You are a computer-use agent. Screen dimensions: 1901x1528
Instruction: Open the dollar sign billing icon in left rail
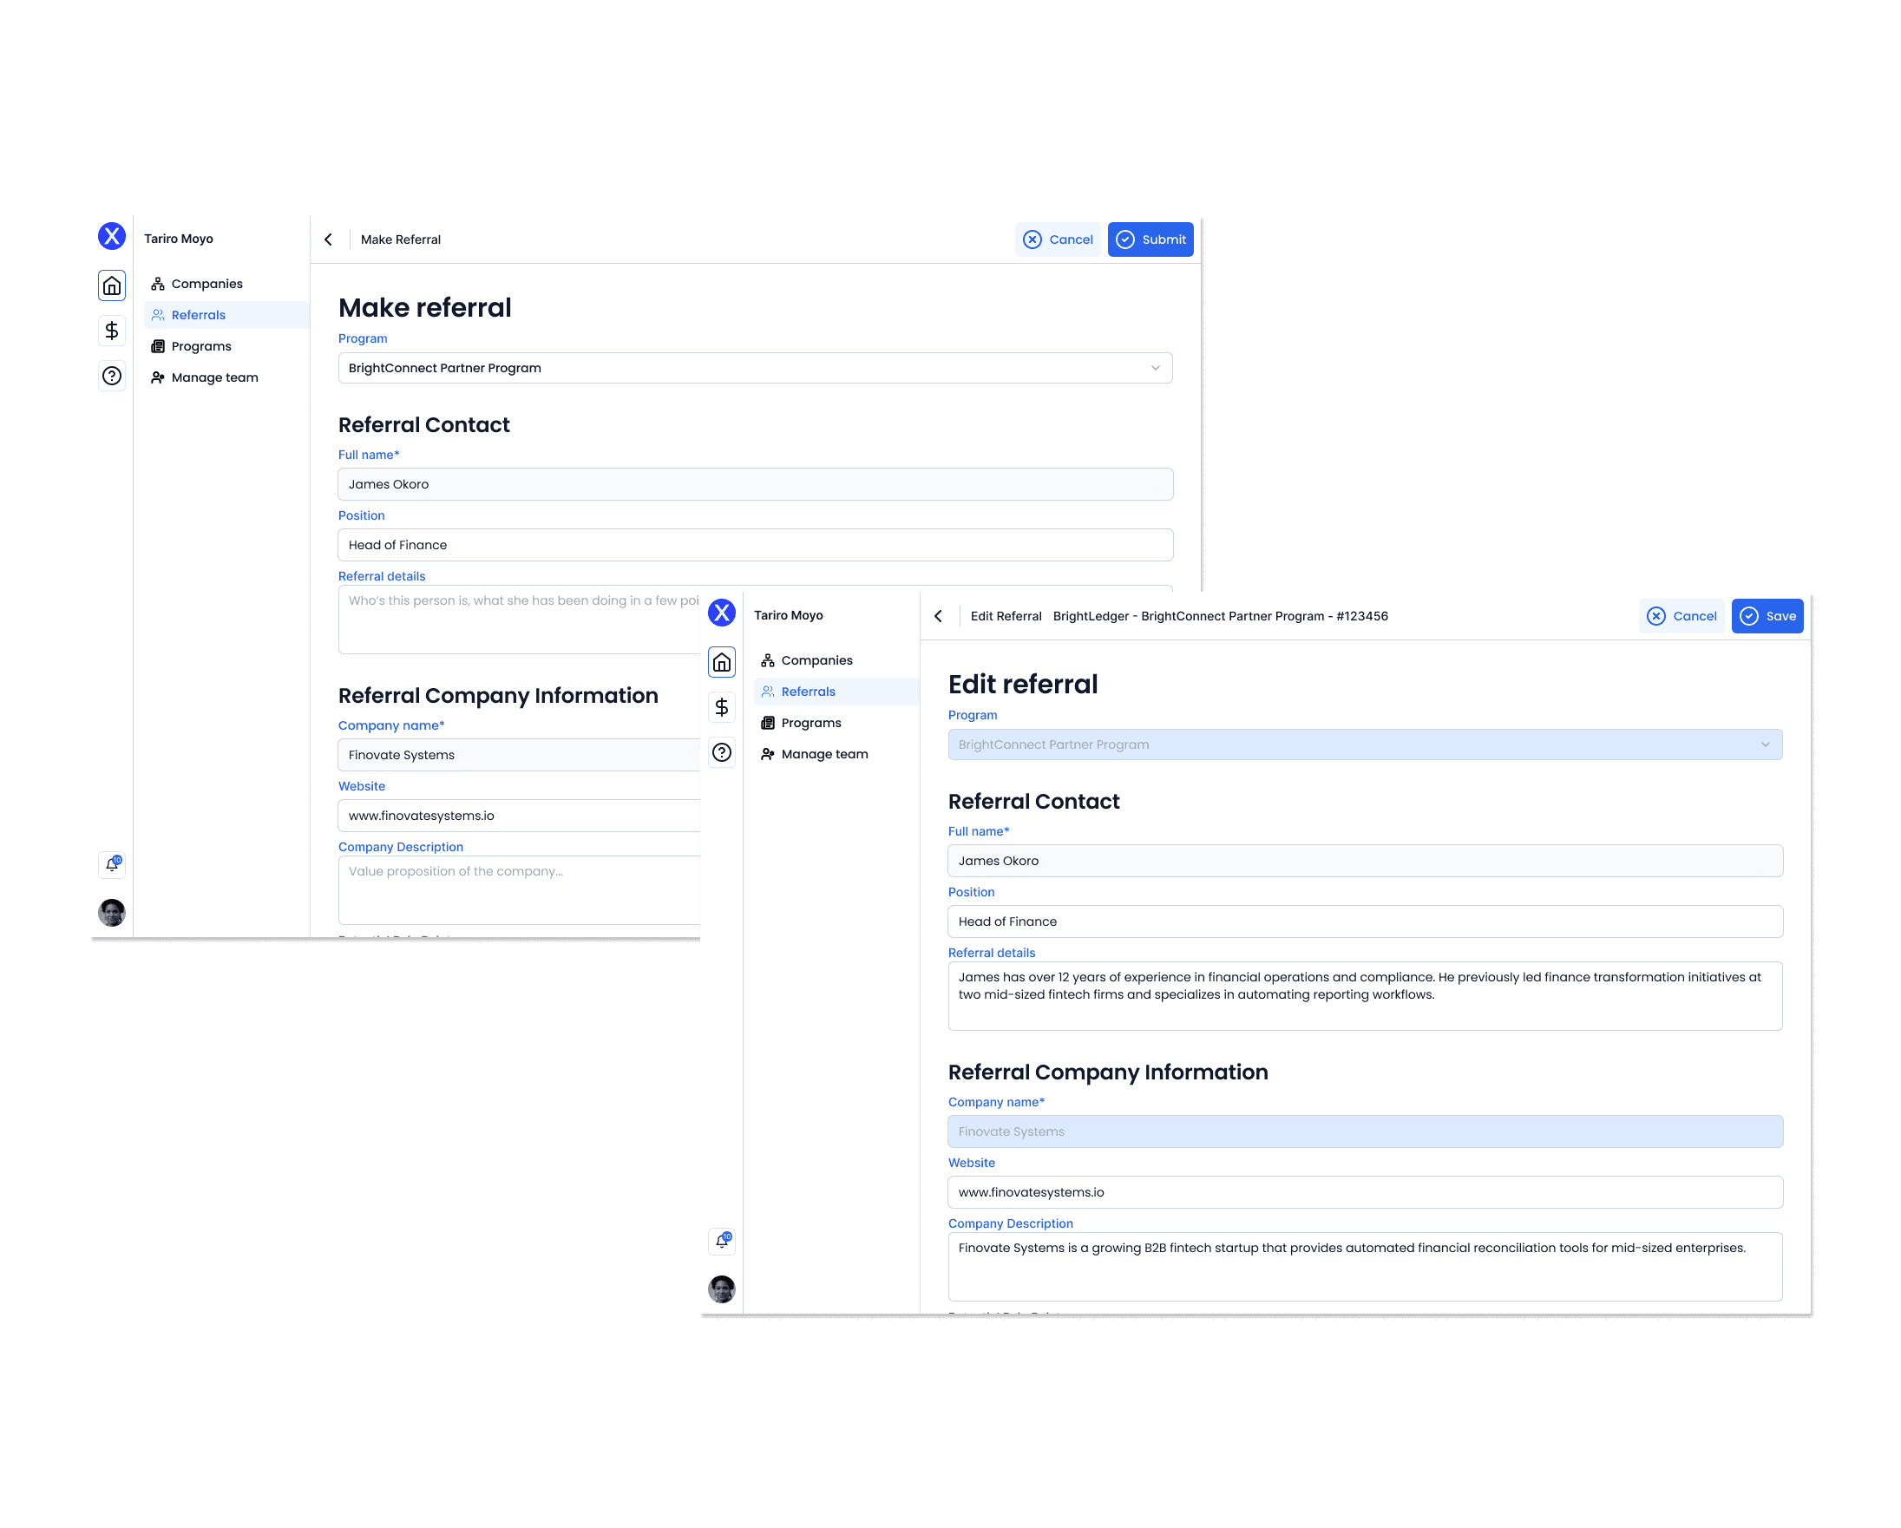tap(112, 331)
